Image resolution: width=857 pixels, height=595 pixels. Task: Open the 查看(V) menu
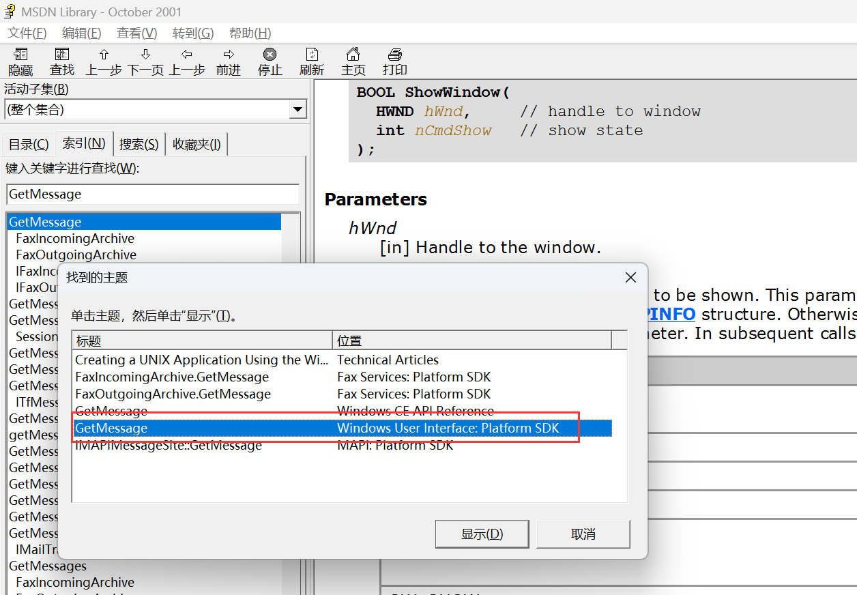137,33
